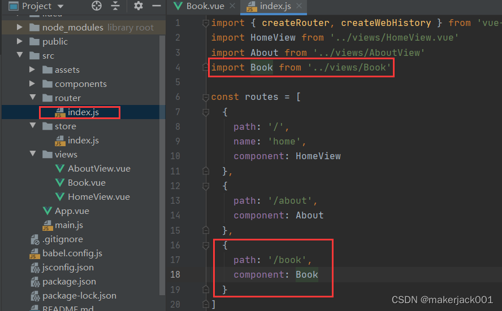Open main.js in the project tree

click(x=69, y=225)
